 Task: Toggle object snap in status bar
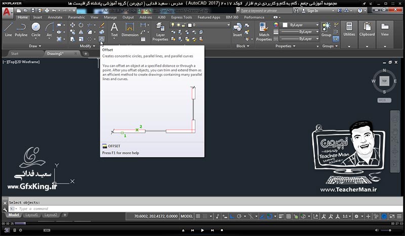click(x=270, y=216)
